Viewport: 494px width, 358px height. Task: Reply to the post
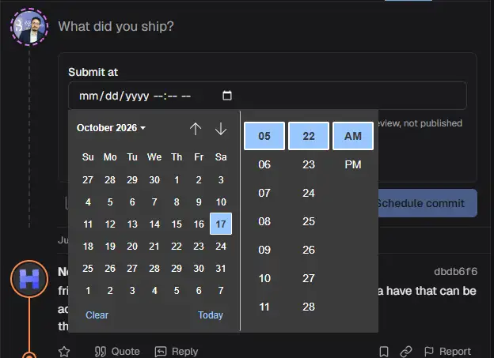pos(177,352)
